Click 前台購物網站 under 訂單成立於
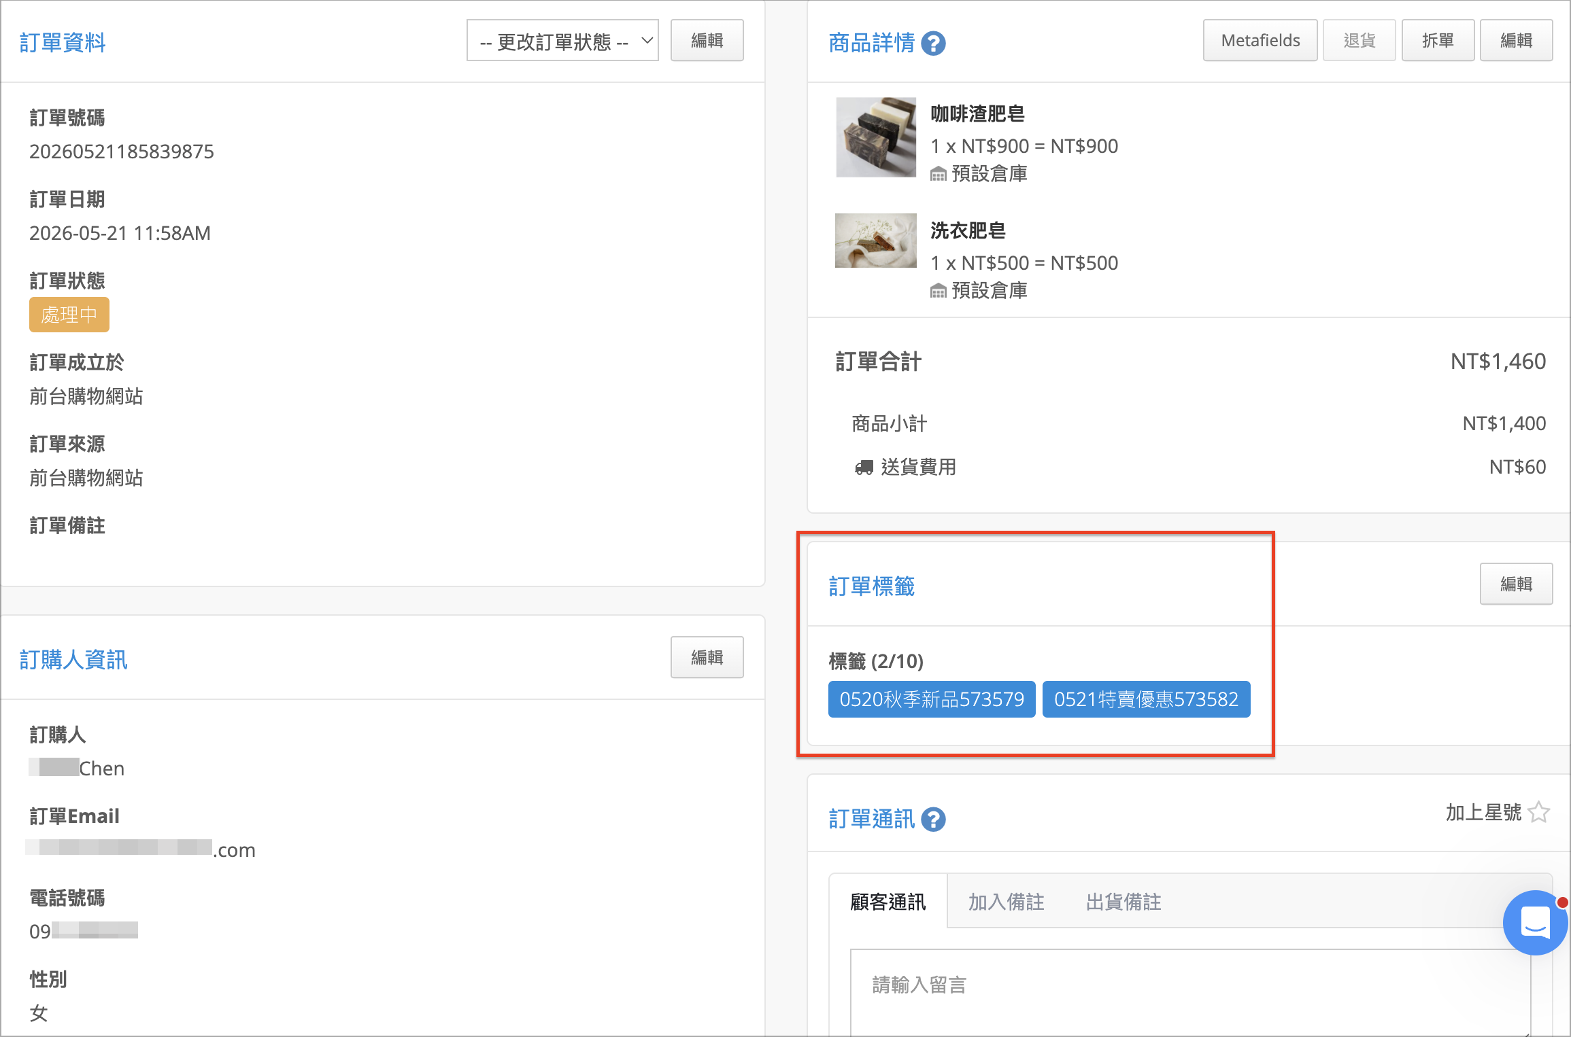This screenshot has height=1037, width=1571. pos(86,396)
